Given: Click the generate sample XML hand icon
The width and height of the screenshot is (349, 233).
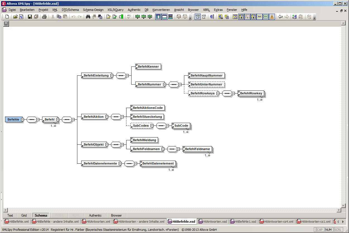Looking at the screenshot, I should 294,17.
